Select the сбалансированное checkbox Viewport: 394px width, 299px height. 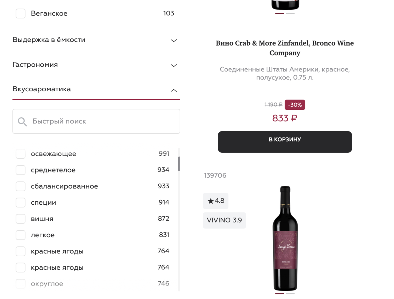pos(21,186)
